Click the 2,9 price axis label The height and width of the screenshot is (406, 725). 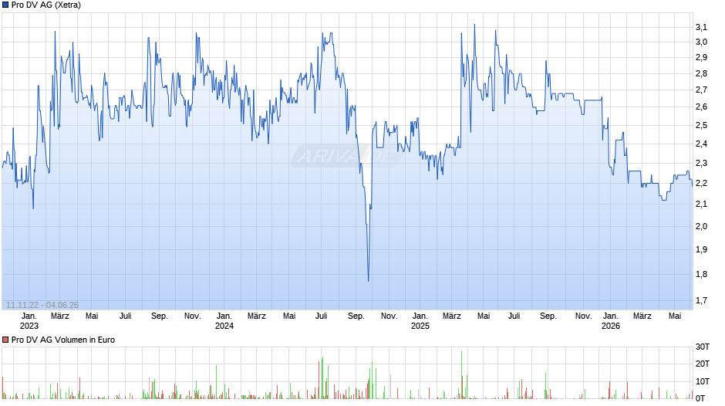tap(701, 57)
